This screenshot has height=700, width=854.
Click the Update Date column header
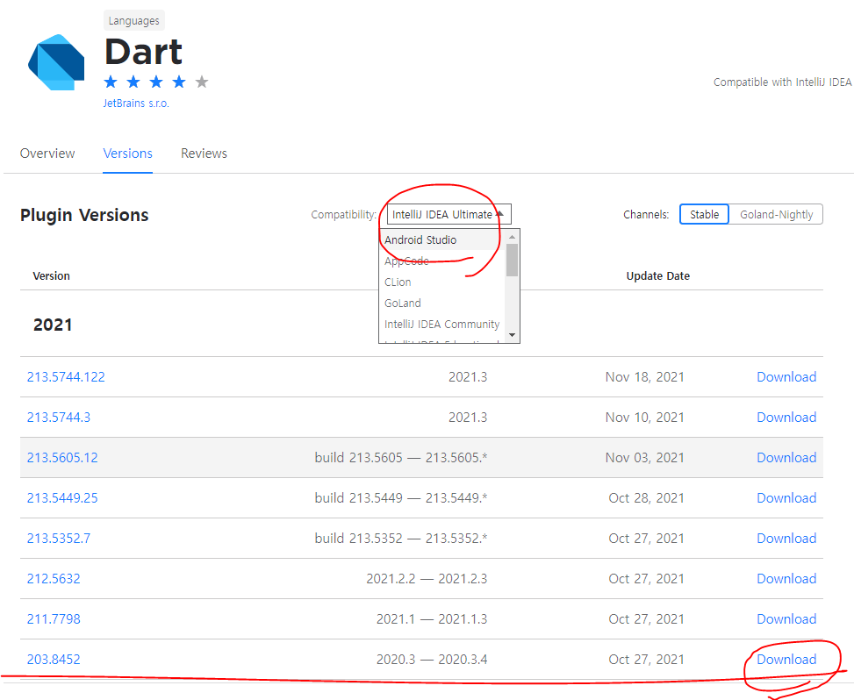pos(658,276)
